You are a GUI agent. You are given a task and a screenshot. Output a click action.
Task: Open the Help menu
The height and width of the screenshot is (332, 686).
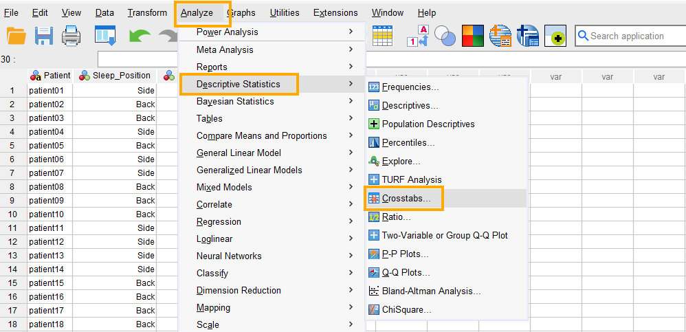click(427, 12)
